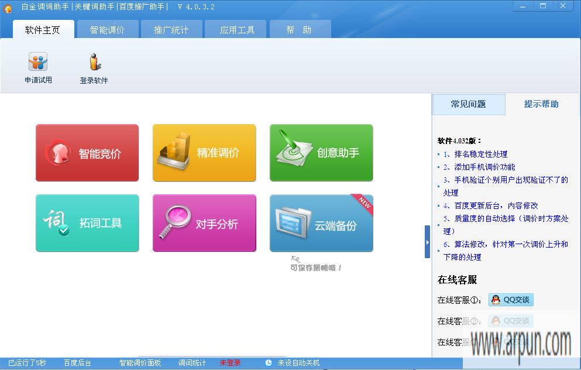Launch the 创意助手 green tile

pyautogui.click(x=321, y=153)
